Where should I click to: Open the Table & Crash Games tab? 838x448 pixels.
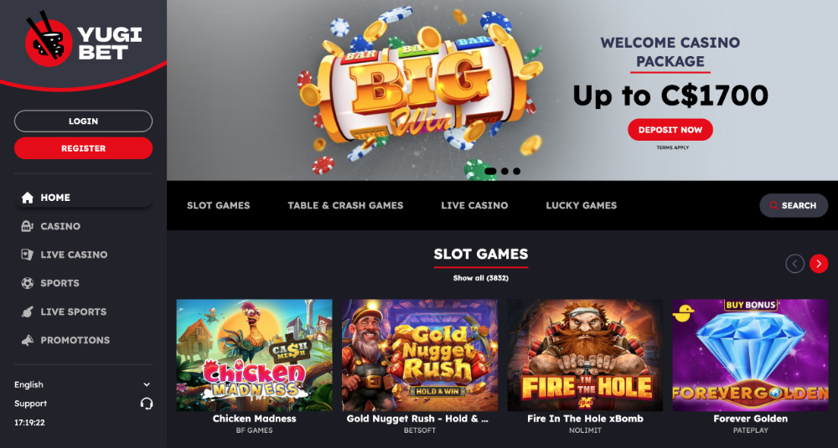coord(345,206)
